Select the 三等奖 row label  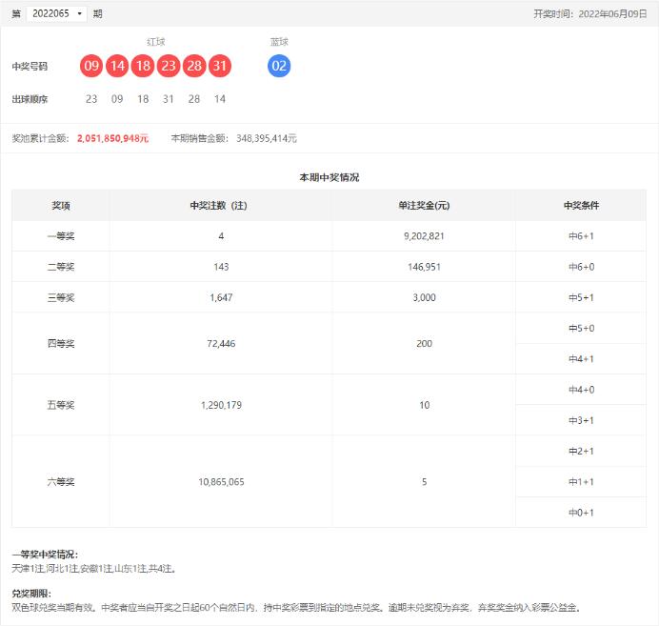(61, 297)
